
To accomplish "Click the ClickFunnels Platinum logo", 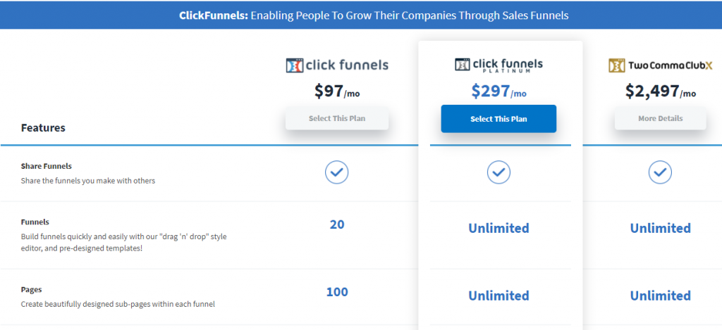I will point(498,65).
